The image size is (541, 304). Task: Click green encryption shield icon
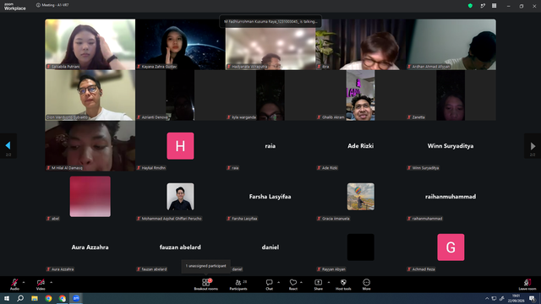click(x=470, y=6)
